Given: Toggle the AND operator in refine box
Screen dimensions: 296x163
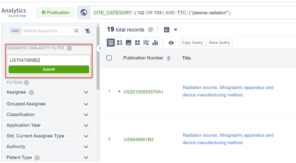Looking at the screenshot, I should pyautogui.click(x=15, y=31).
